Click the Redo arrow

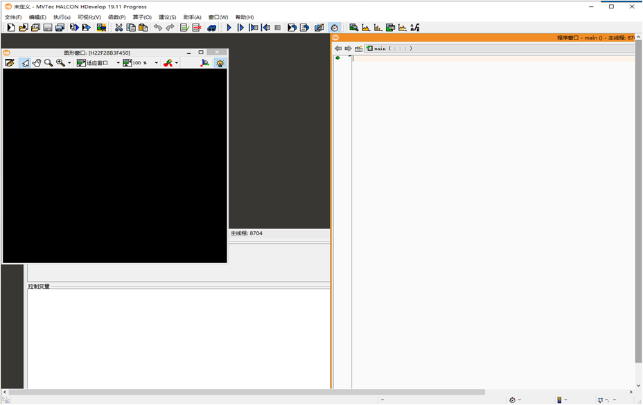(170, 28)
